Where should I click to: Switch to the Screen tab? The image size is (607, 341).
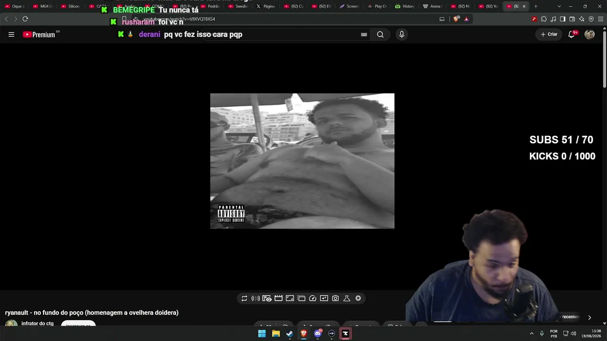[x=349, y=6]
